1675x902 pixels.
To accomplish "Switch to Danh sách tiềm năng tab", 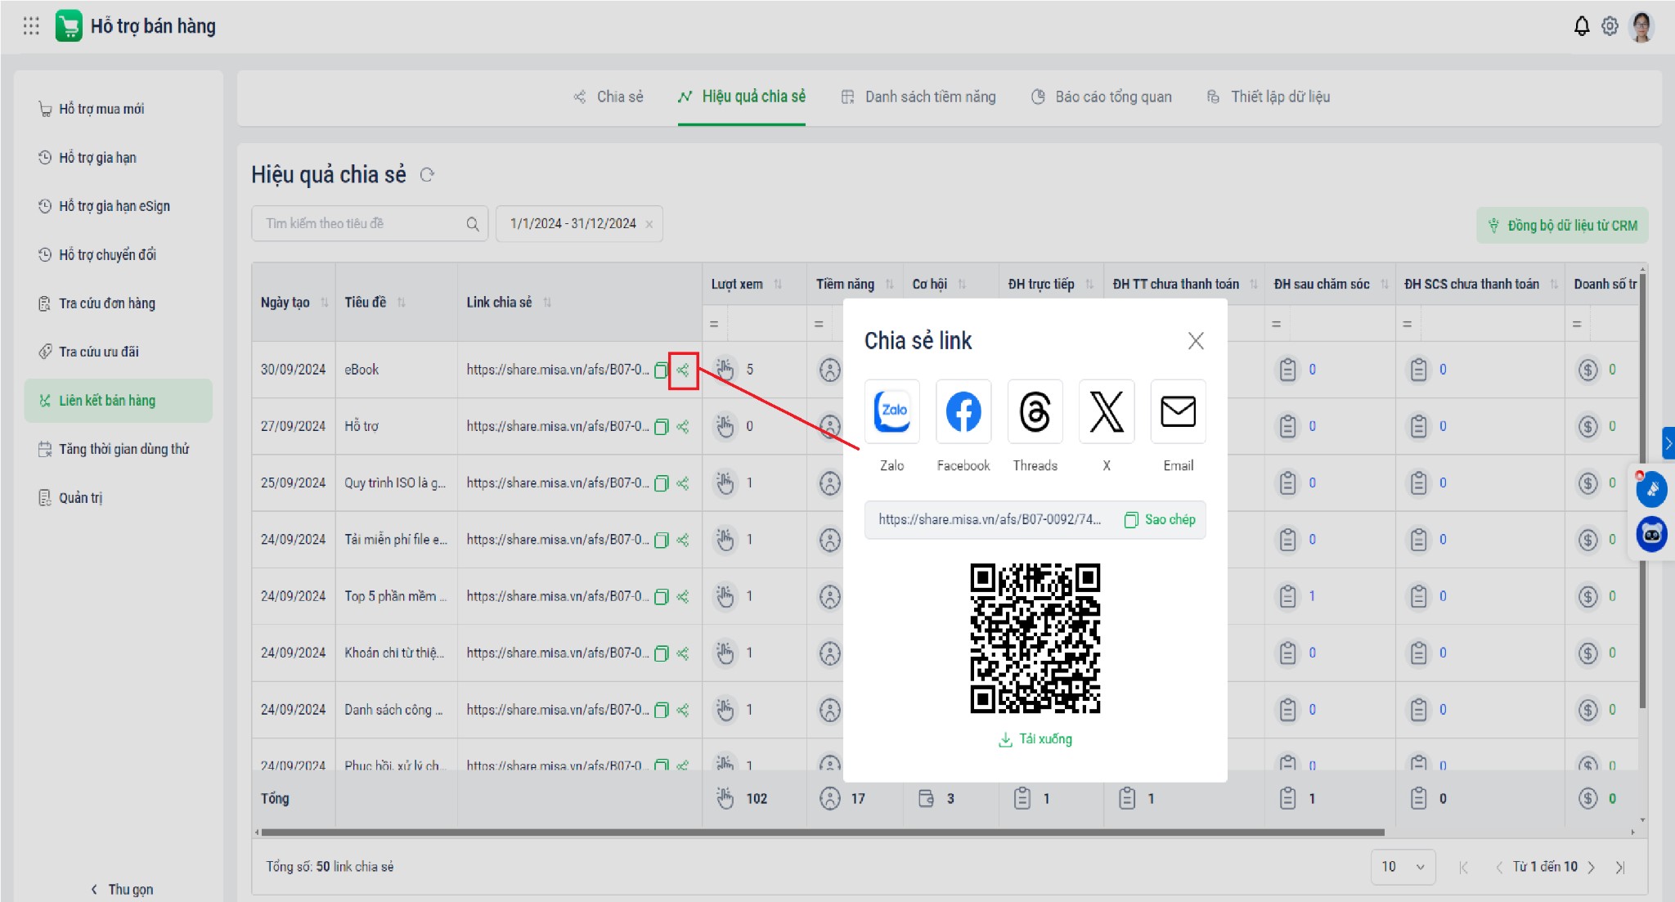I will (x=918, y=97).
